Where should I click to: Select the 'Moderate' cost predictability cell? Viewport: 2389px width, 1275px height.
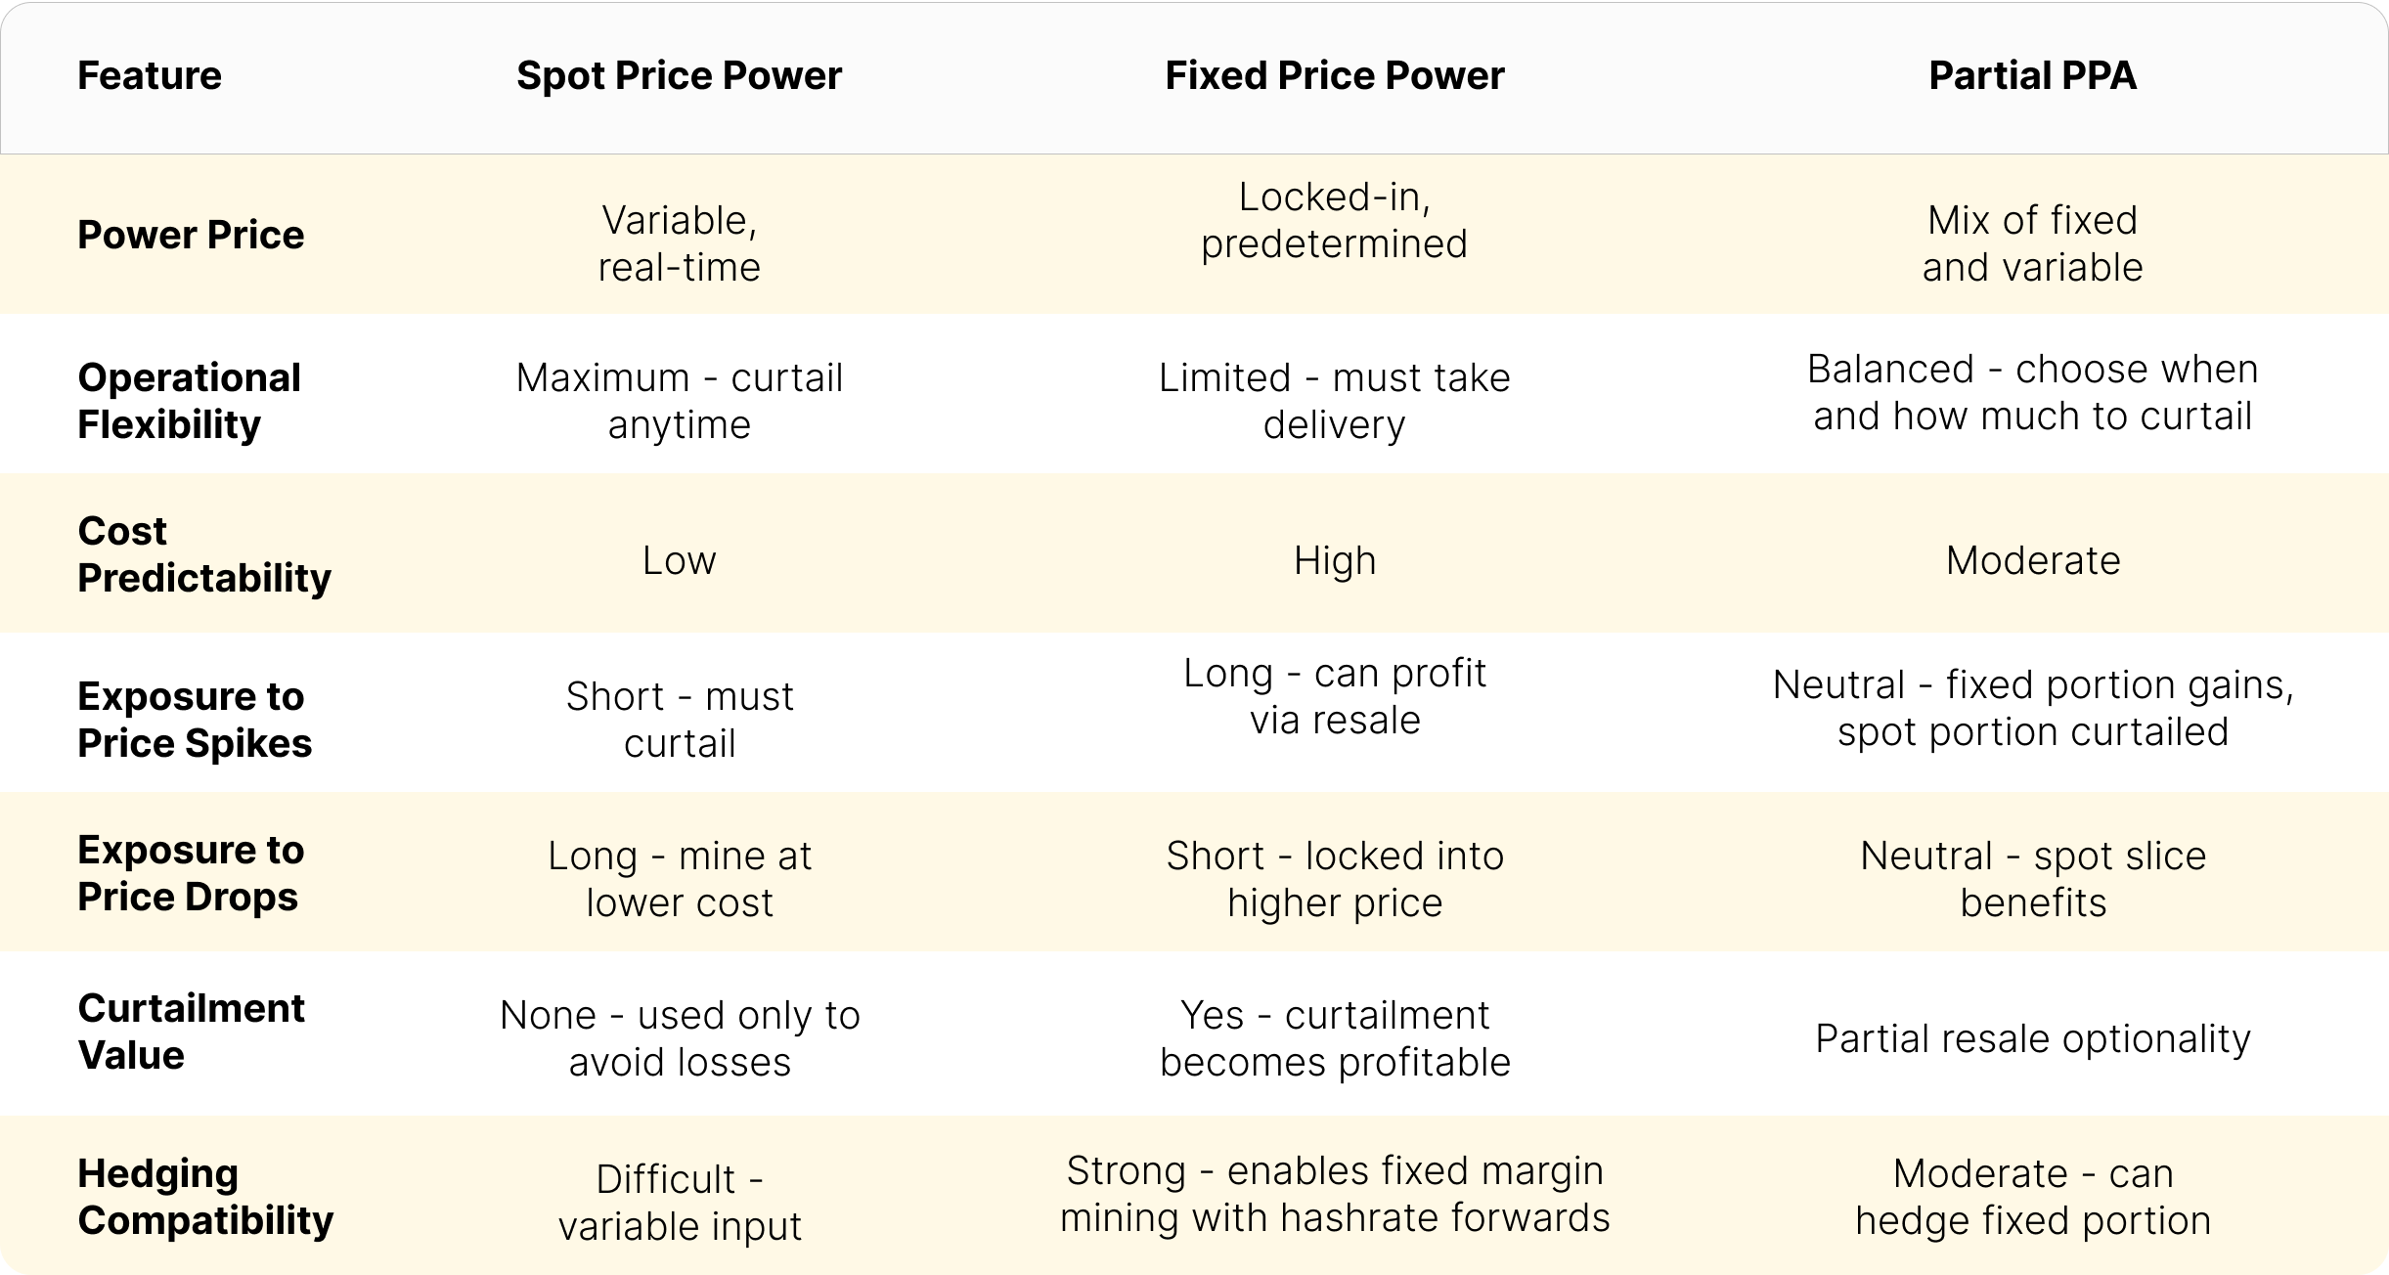click(x=2033, y=561)
